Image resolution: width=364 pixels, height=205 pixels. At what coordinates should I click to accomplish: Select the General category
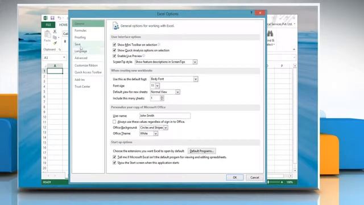88,23
